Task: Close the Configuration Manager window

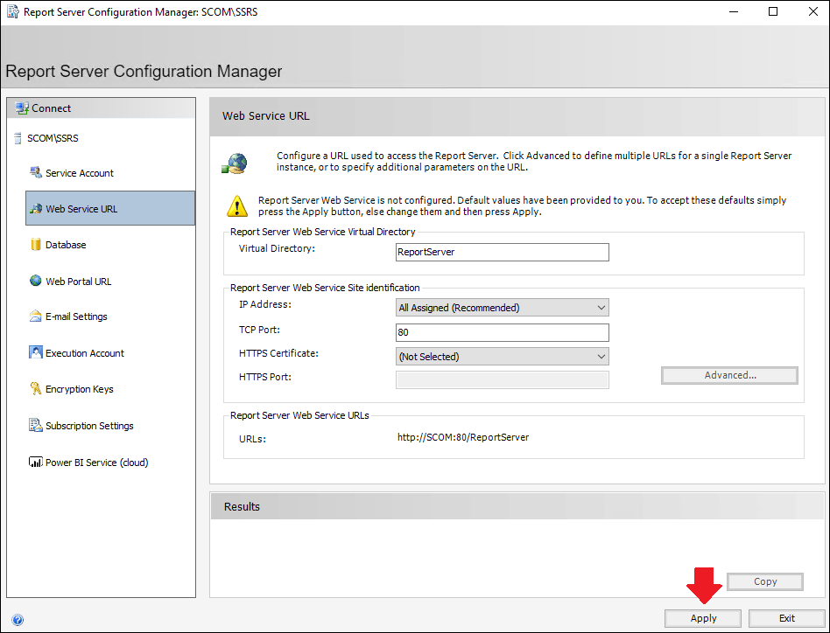Action: point(813,11)
